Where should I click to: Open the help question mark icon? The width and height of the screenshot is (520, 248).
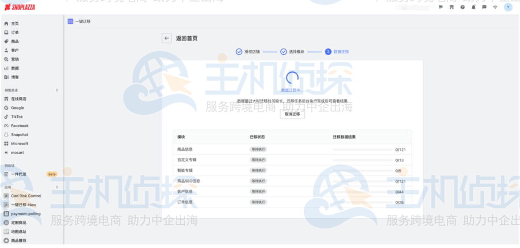pyautogui.click(x=462, y=7)
